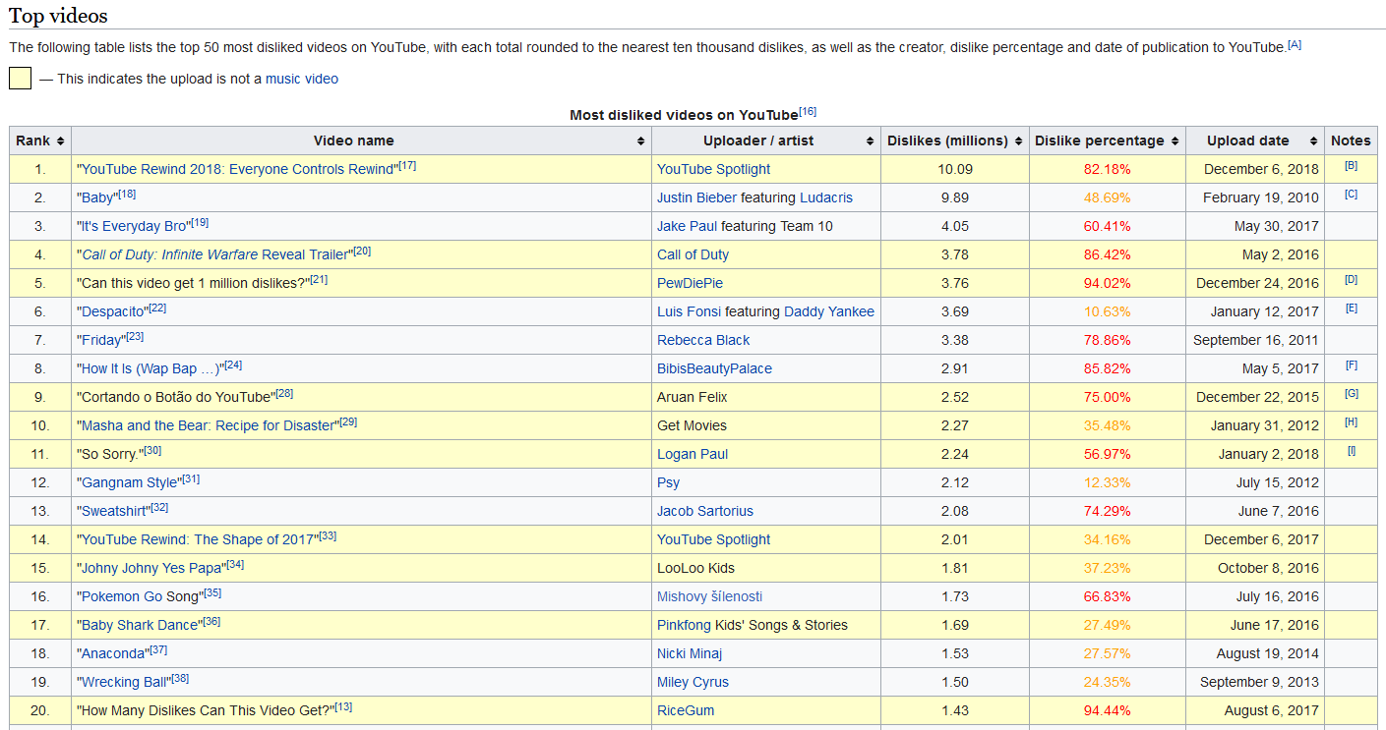Open "YouTube Rewind 2018: Everyone Controls Rewind" link

pos(237,169)
